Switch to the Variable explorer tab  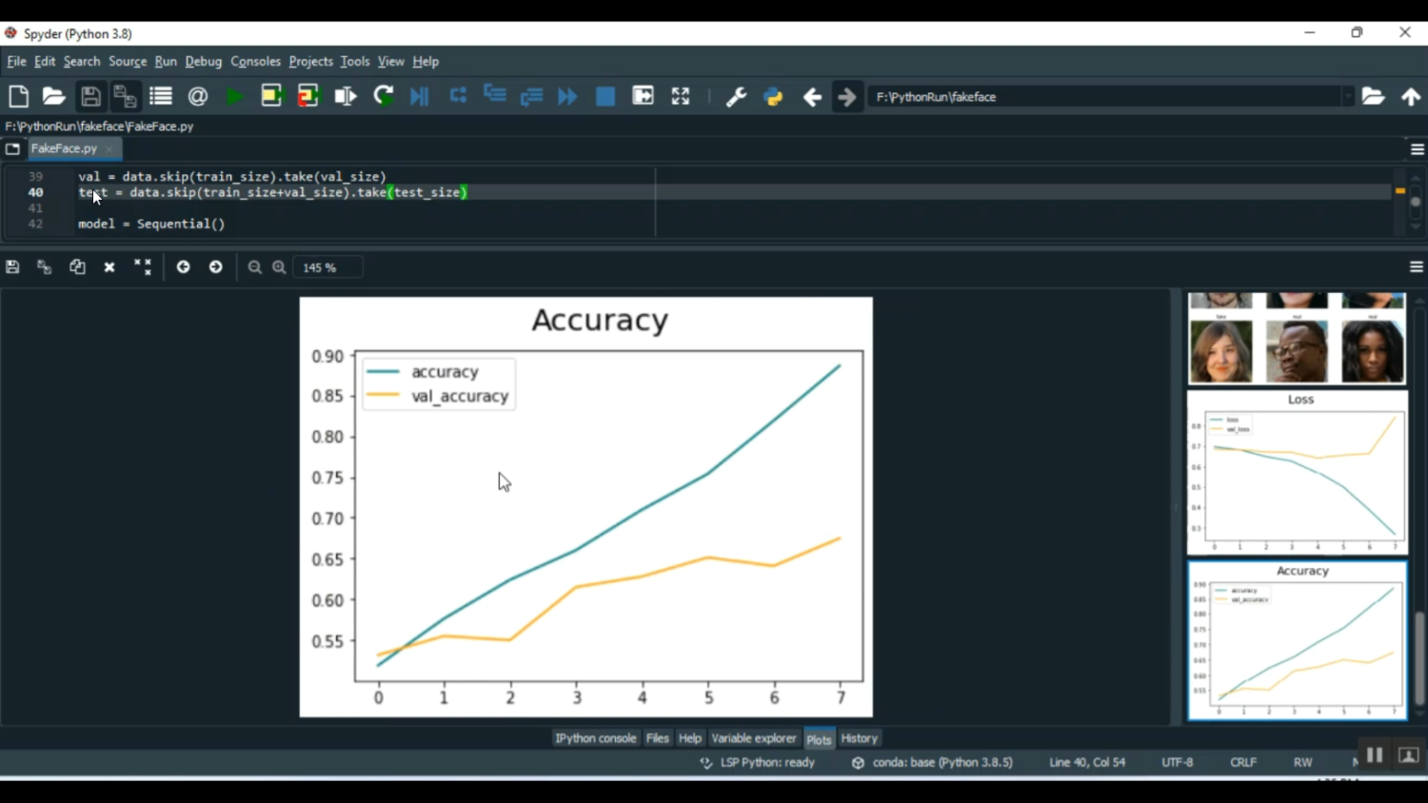[753, 738]
